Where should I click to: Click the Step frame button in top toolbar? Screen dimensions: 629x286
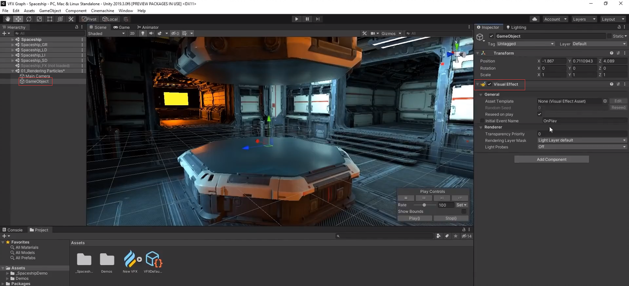coord(318,19)
